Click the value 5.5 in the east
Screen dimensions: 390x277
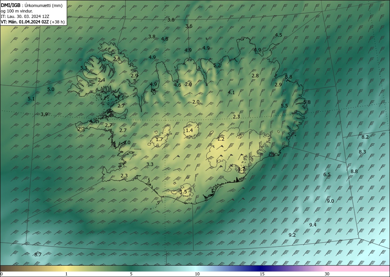284,105
